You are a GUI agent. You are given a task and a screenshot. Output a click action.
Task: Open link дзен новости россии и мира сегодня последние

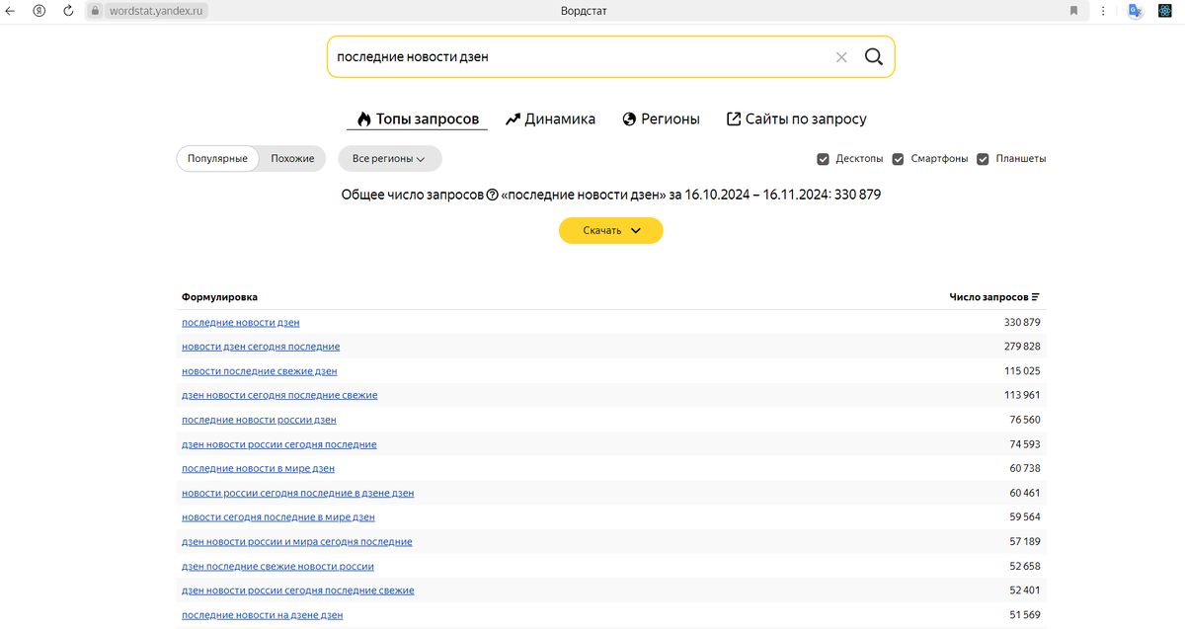coord(297,542)
